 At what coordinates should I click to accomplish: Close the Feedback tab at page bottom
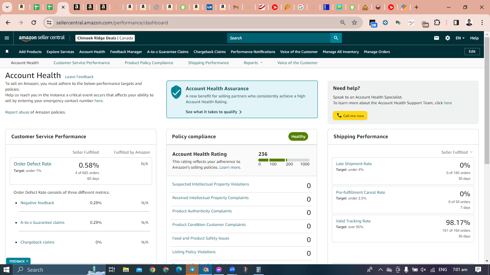pyautogui.click(x=27, y=261)
